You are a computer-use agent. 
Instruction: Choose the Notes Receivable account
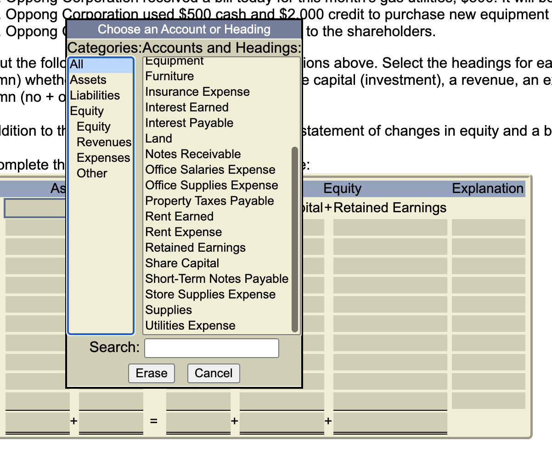click(x=218, y=154)
